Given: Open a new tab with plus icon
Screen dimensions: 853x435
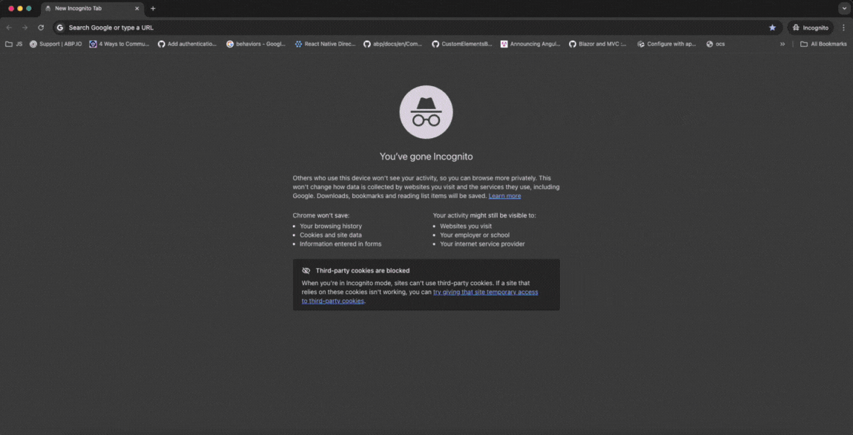Looking at the screenshot, I should pos(153,8).
